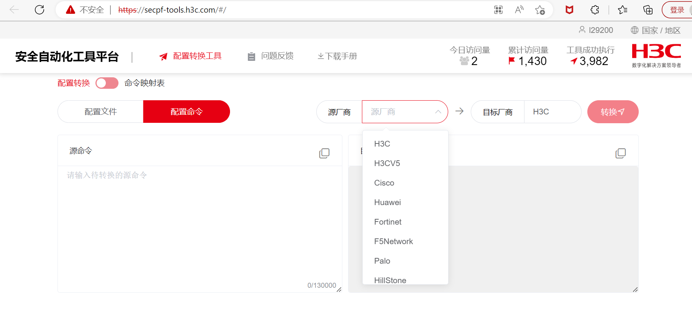Click the browser address bar URL
This screenshot has width=692, height=313.
coord(172,10)
